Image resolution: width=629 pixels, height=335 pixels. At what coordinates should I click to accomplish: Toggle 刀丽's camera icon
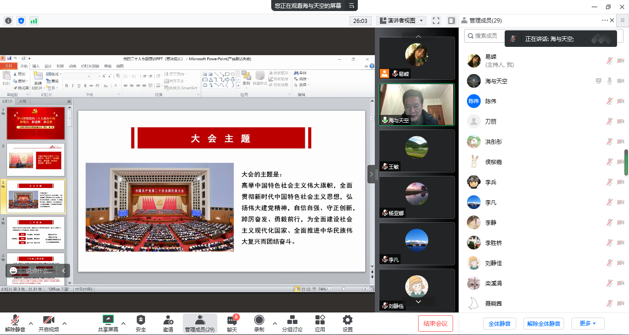click(620, 121)
